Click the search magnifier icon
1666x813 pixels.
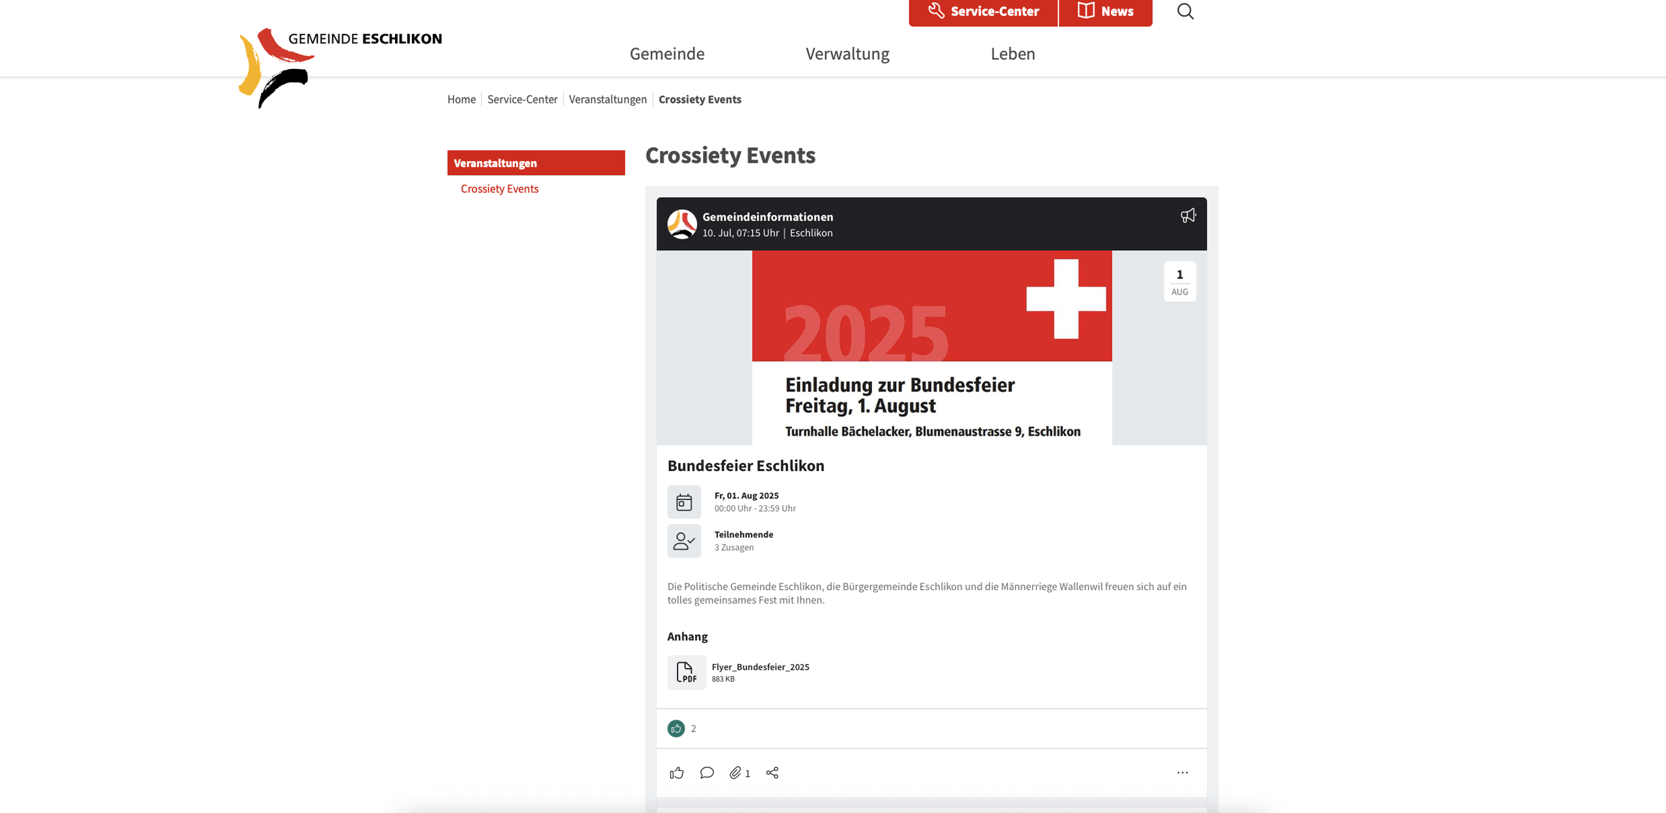click(1185, 11)
